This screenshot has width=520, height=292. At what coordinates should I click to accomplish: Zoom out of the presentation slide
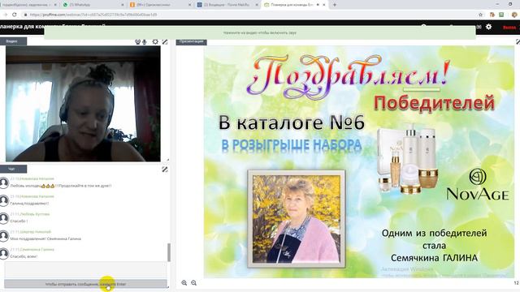pyautogui.click(x=193, y=283)
